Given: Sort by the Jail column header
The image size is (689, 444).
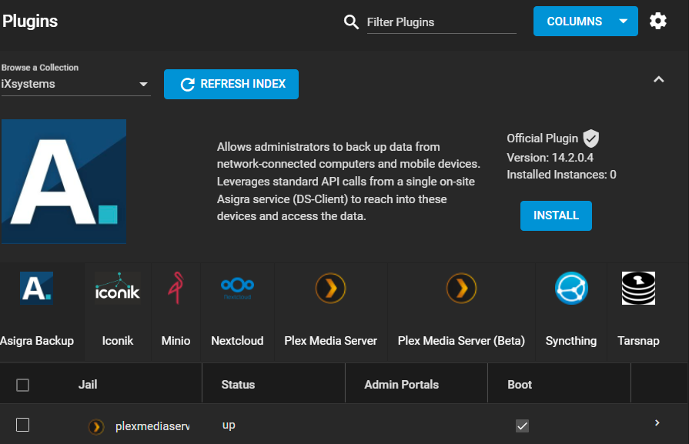Looking at the screenshot, I should pyautogui.click(x=88, y=385).
